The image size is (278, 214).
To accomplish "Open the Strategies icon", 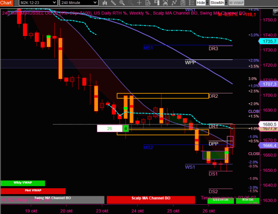I will [183, 3].
